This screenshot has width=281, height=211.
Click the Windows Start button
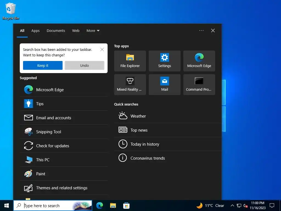(7, 206)
